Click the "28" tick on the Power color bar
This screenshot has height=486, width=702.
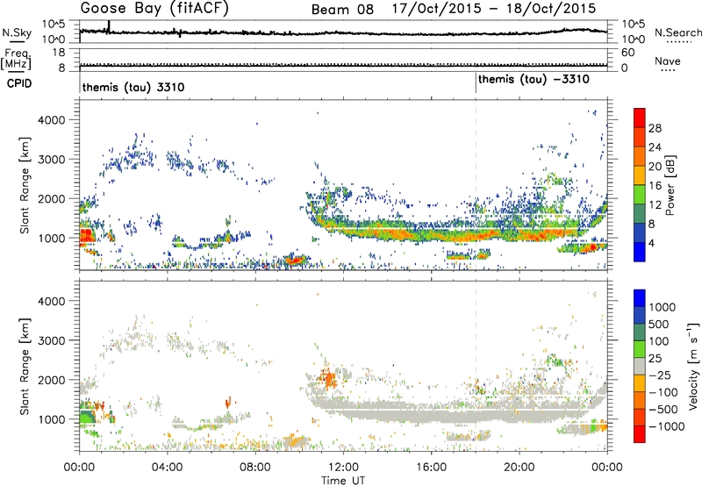coord(655,128)
